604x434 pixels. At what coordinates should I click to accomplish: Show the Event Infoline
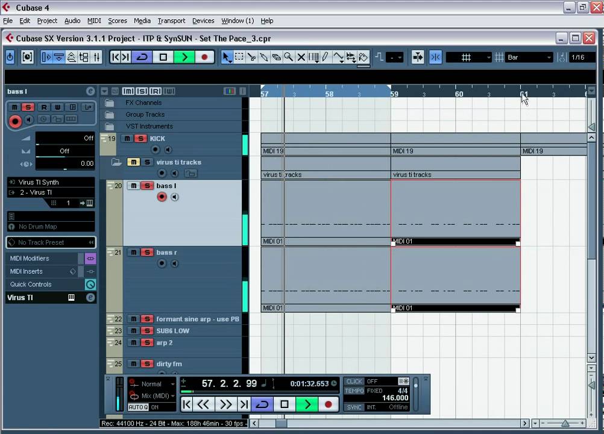[59, 57]
